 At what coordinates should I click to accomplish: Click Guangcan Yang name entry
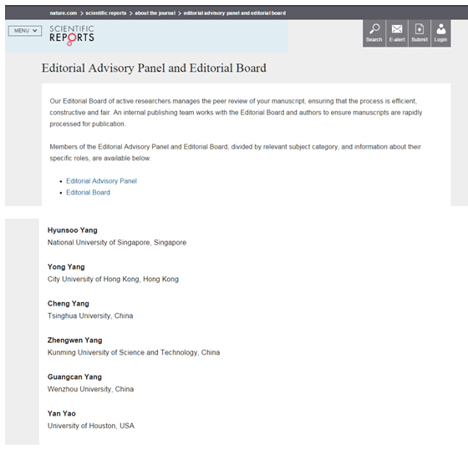pos(74,377)
